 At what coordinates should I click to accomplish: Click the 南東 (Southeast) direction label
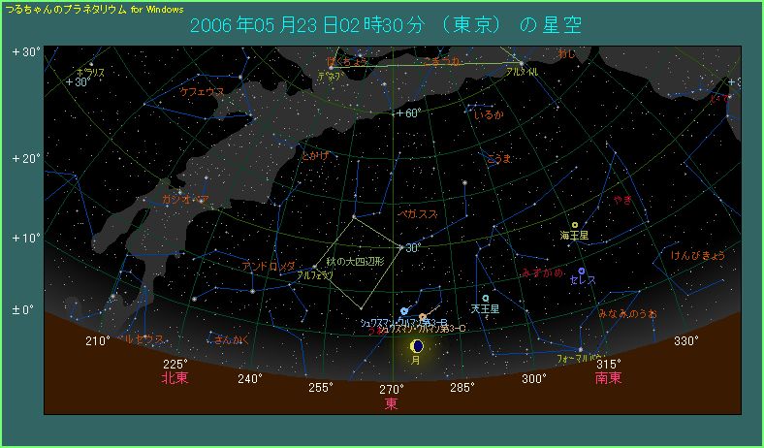(x=609, y=378)
